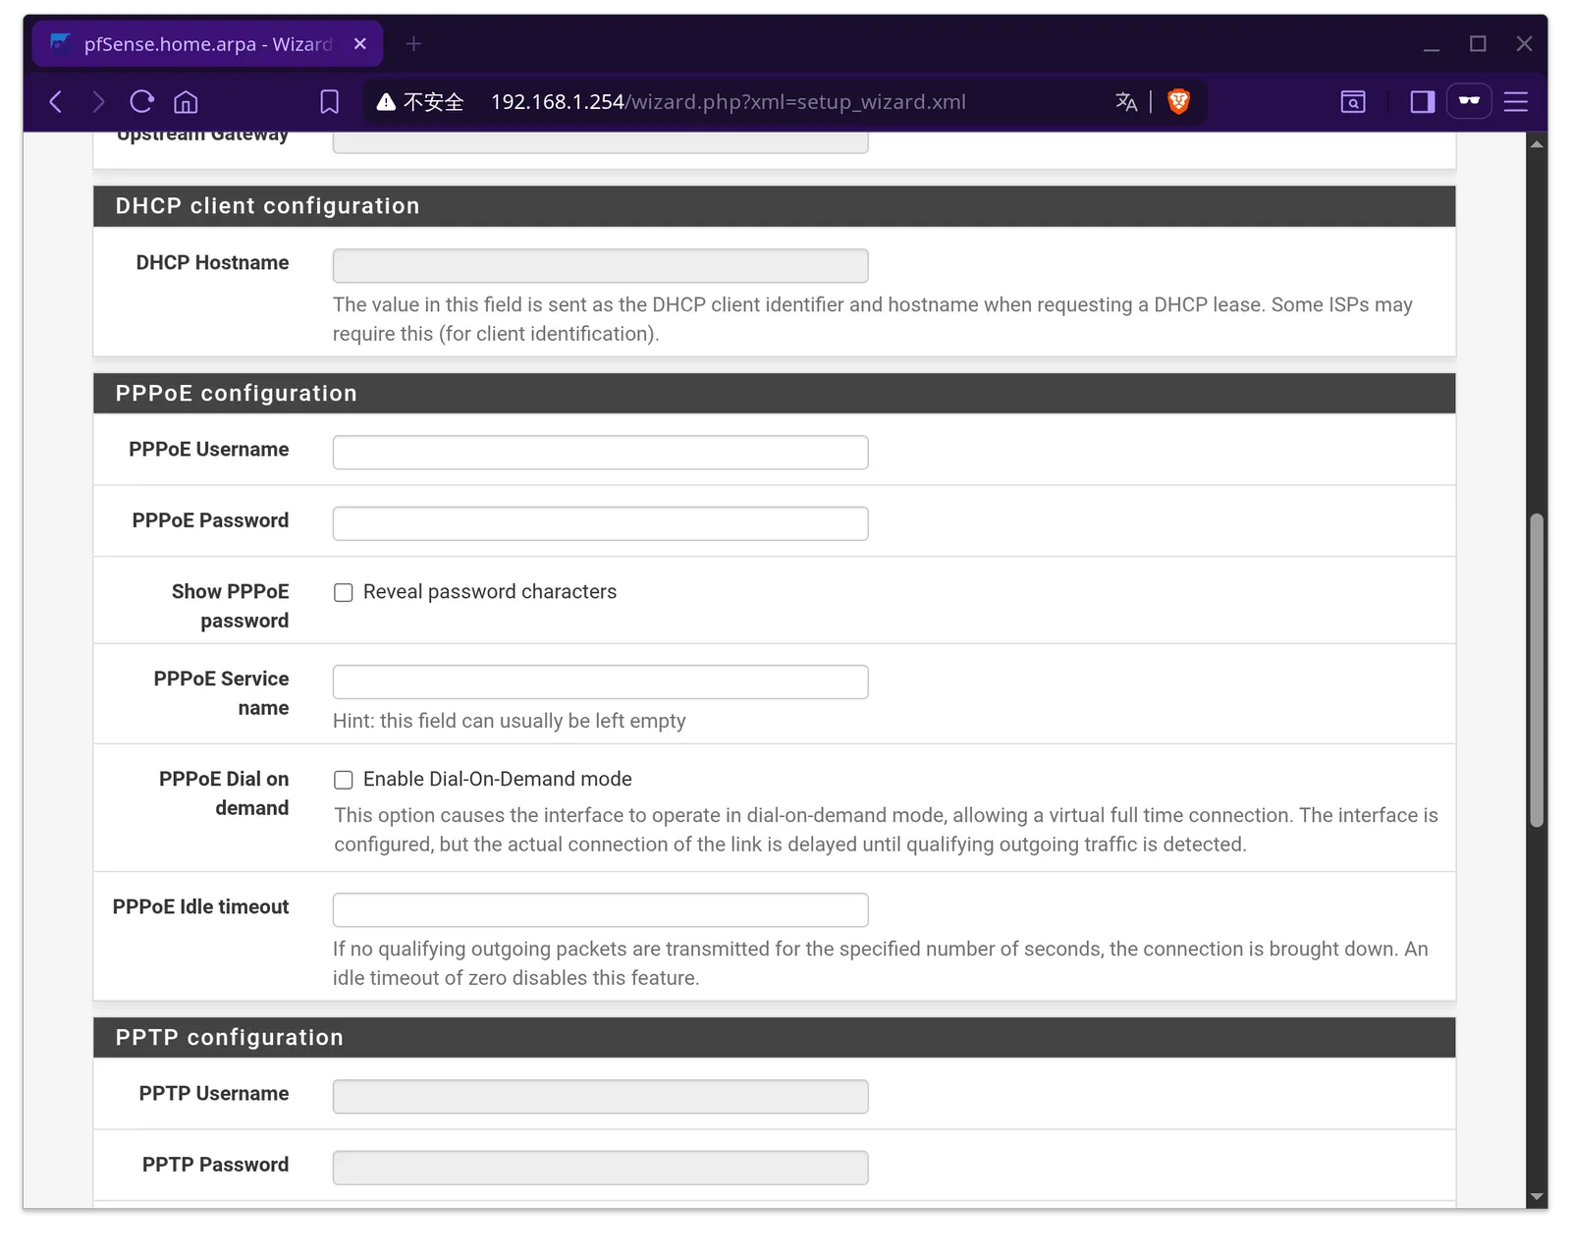Open the tab search icon
This screenshot has width=1571, height=1255.
(x=1353, y=102)
